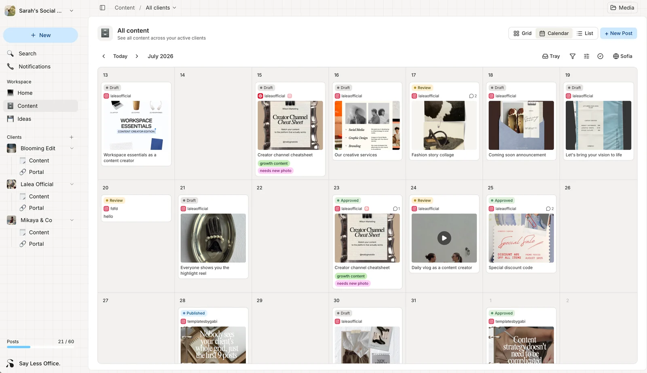Open Notifications in sidebar
Screen dimensions: 647x373
pos(40,66)
